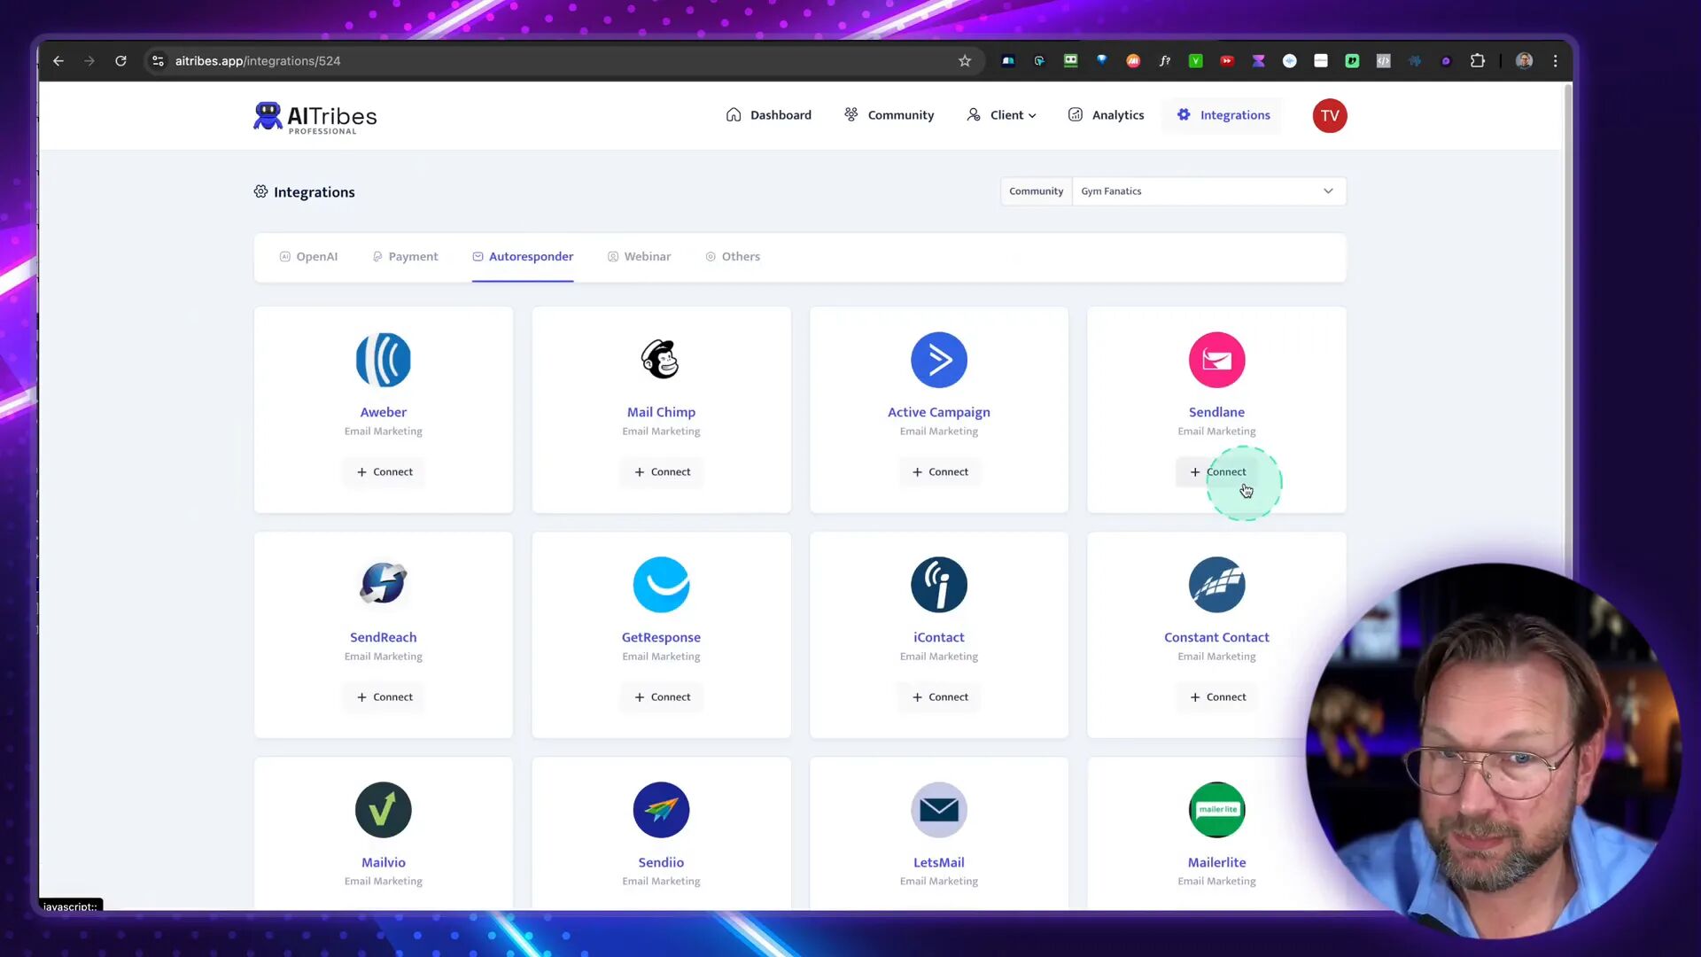Open the Integrations nav item
Viewport: 1701px width, 957px height.
point(1223,115)
